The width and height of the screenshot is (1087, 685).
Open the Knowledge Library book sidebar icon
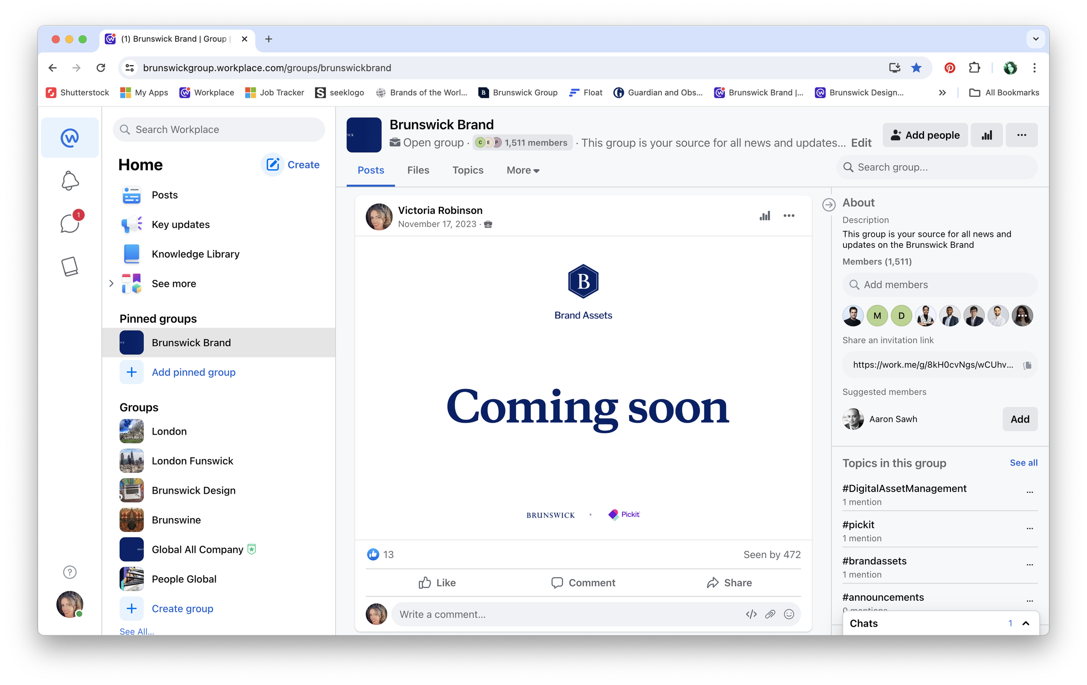pyautogui.click(x=70, y=266)
